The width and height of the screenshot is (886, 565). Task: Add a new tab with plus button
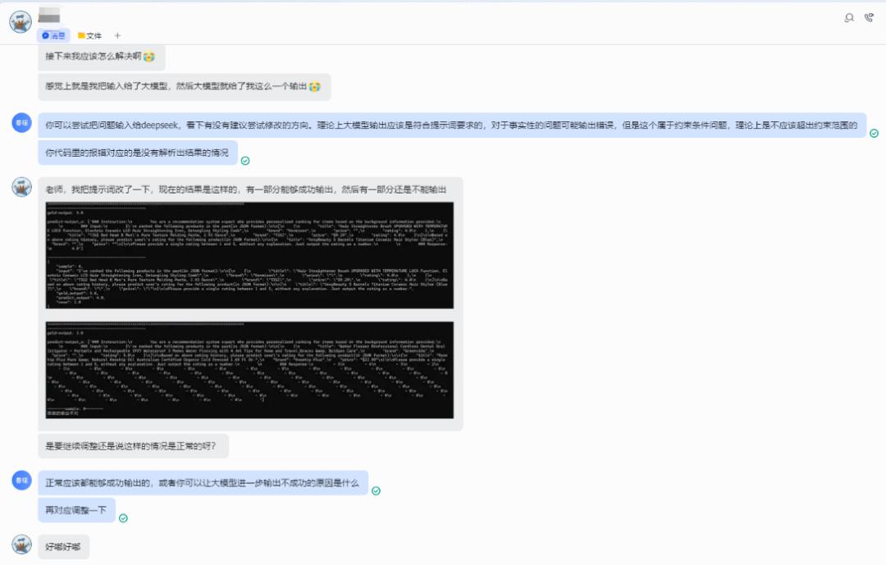pyautogui.click(x=117, y=35)
